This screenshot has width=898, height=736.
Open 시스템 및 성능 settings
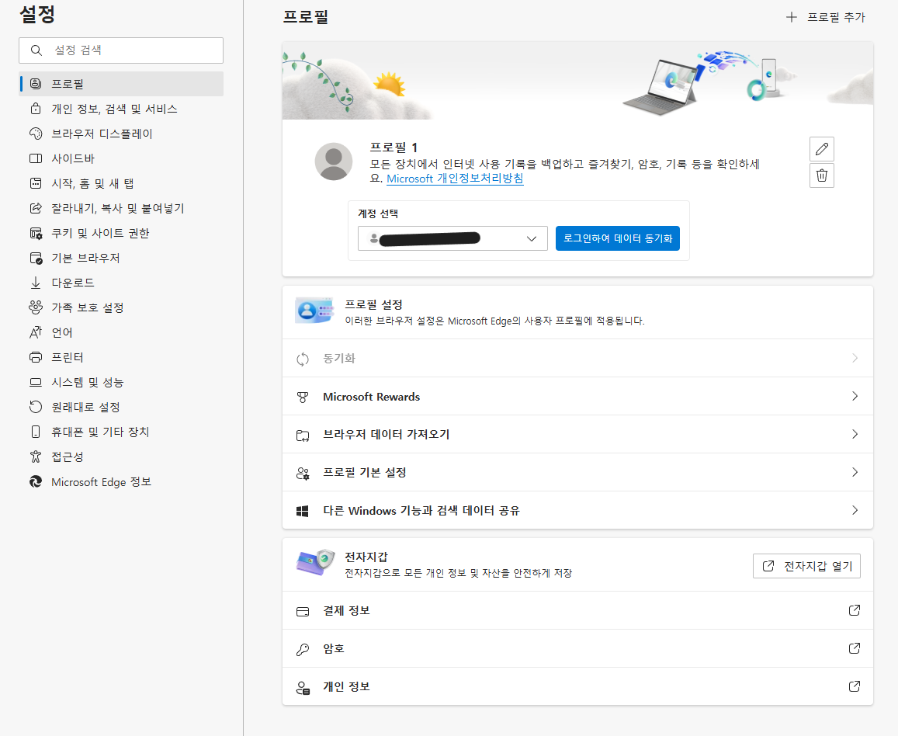click(121, 382)
